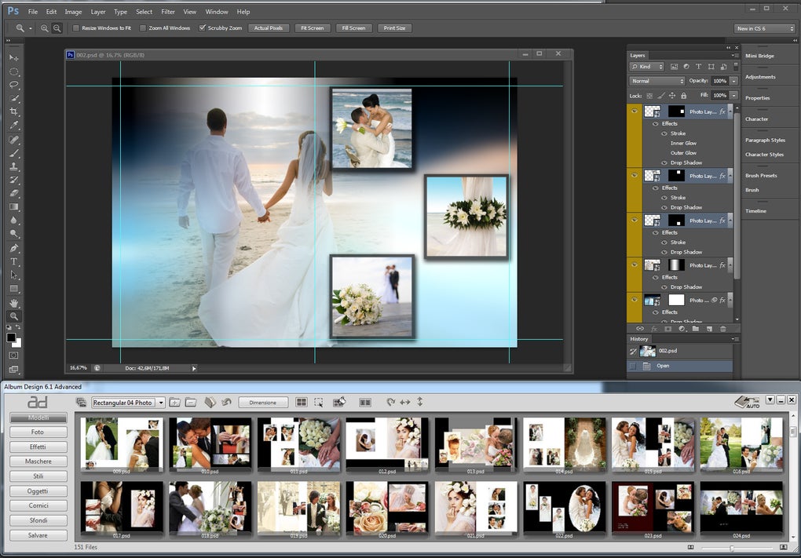
Task: Choose the Lasso tool
Action: pos(14,85)
